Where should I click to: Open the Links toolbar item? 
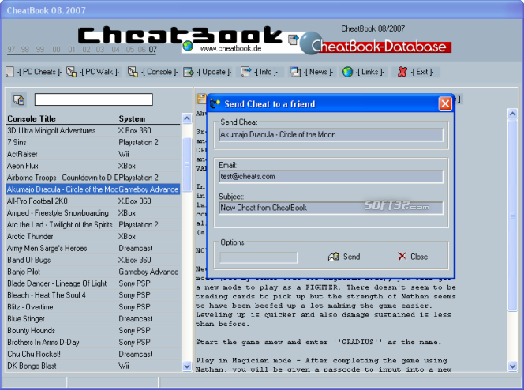point(363,72)
